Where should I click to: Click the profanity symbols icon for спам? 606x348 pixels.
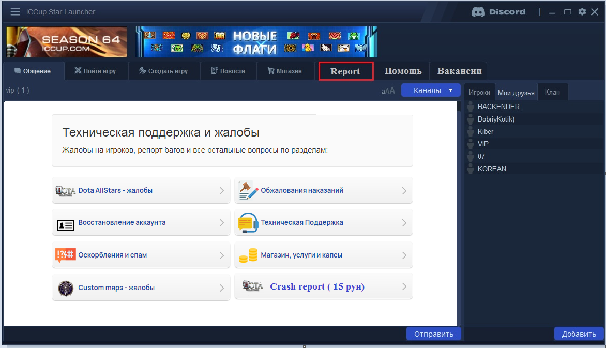coord(65,255)
